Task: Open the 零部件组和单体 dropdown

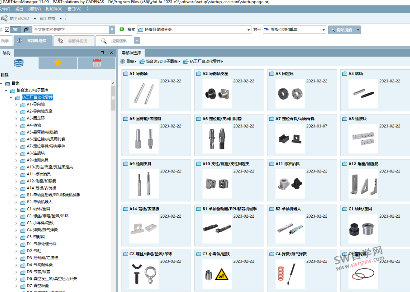Action: pos(323,30)
